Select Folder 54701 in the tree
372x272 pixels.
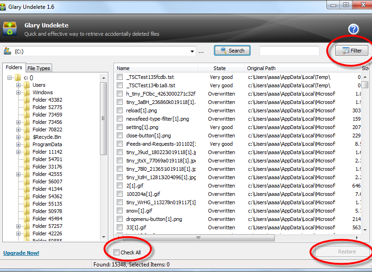click(x=47, y=159)
